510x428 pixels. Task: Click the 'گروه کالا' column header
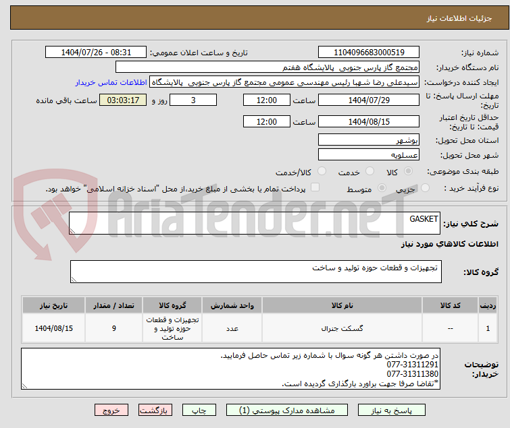(172, 305)
